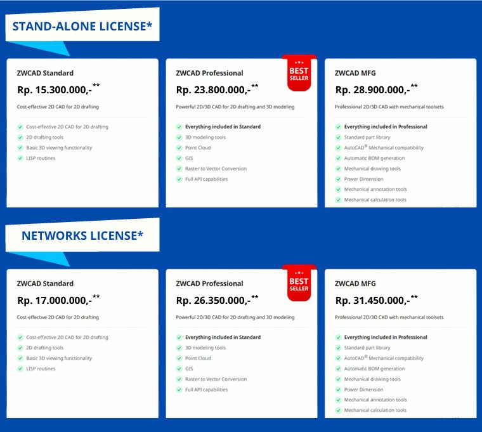Click the Rp. 26.350.000 price
The image size is (482, 432).
point(217,300)
